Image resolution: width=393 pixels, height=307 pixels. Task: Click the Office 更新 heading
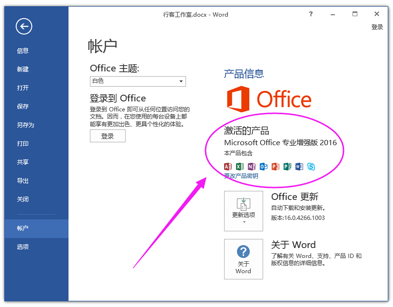coord(295,197)
